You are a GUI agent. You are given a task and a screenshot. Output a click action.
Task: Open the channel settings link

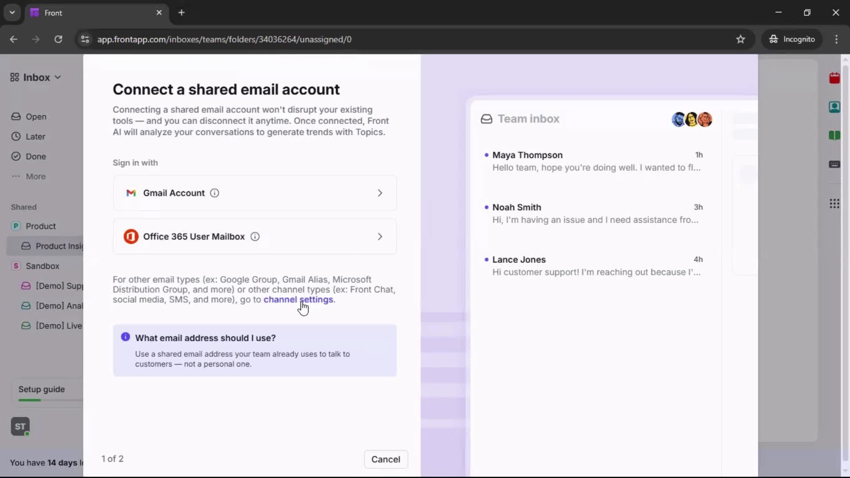pyautogui.click(x=298, y=300)
